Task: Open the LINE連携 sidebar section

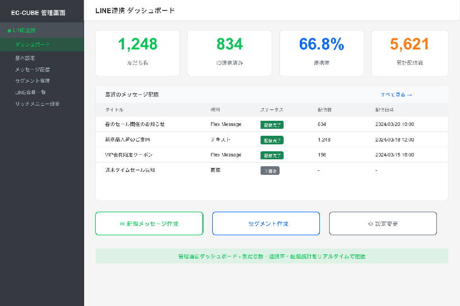Action: pyautogui.click(x=42, y=30)
